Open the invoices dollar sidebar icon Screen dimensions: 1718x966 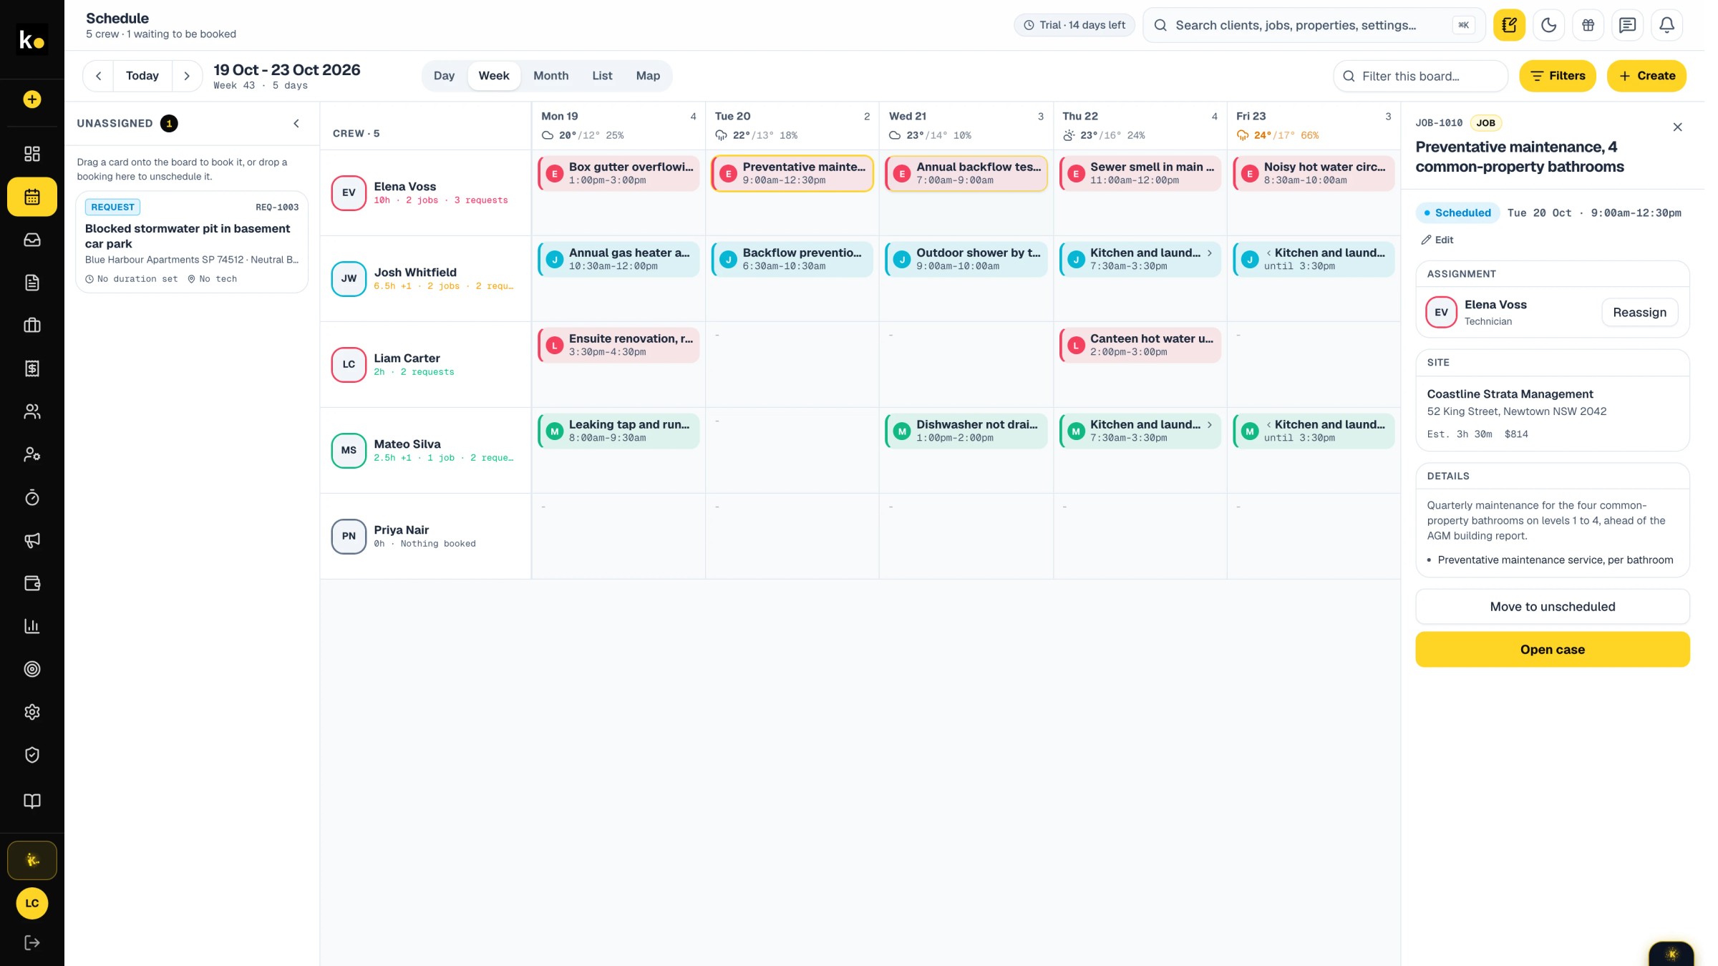pos(32,369)
